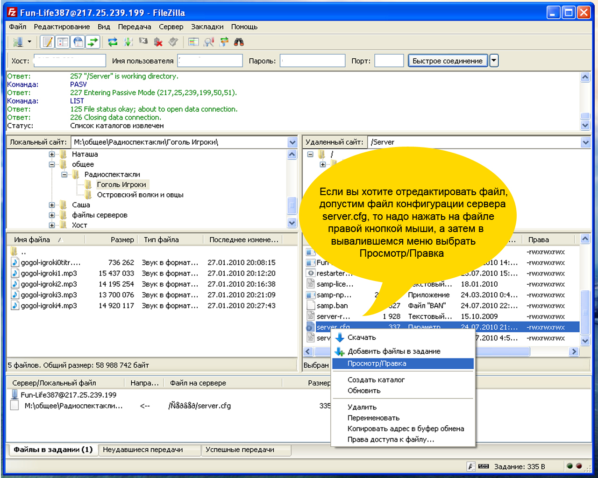Open the quick connect history dropdown arrow

click(x=494, y=61)
